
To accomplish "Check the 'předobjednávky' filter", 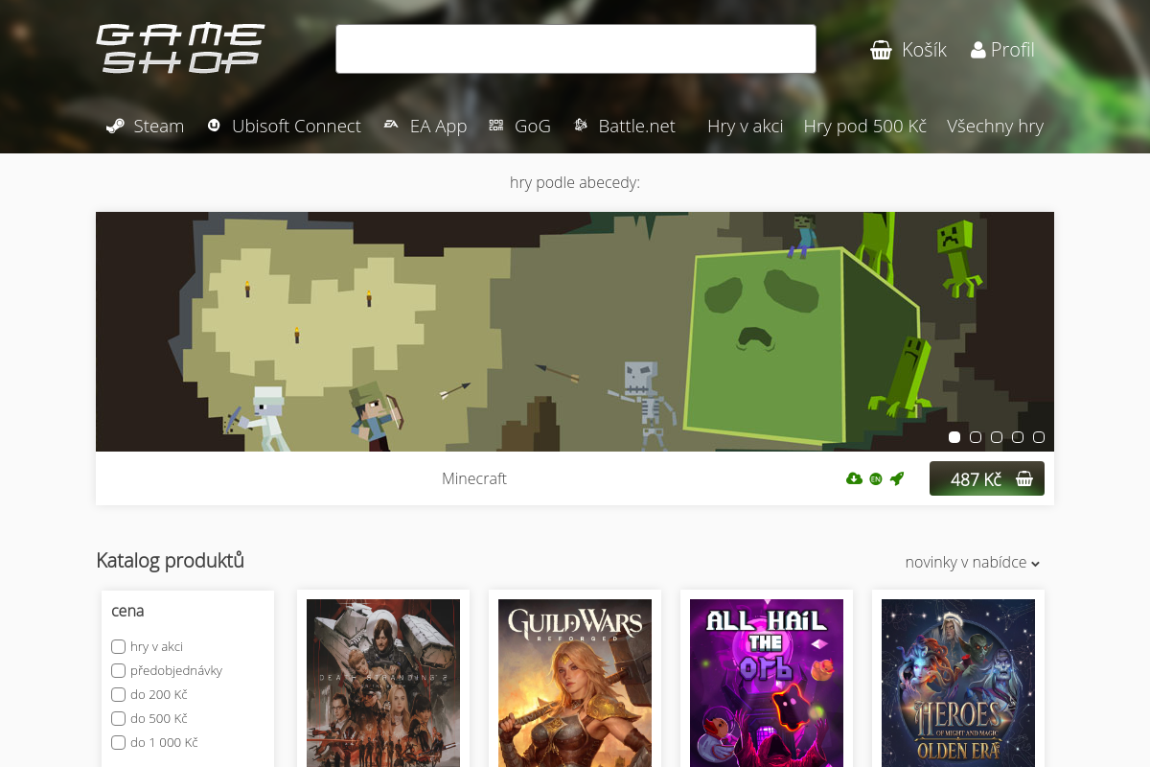I will click(119, 670).
